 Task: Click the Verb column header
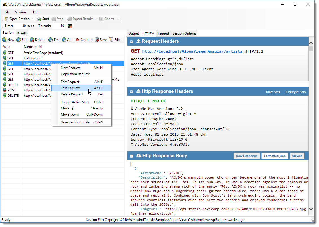click(x=12, y=47)
